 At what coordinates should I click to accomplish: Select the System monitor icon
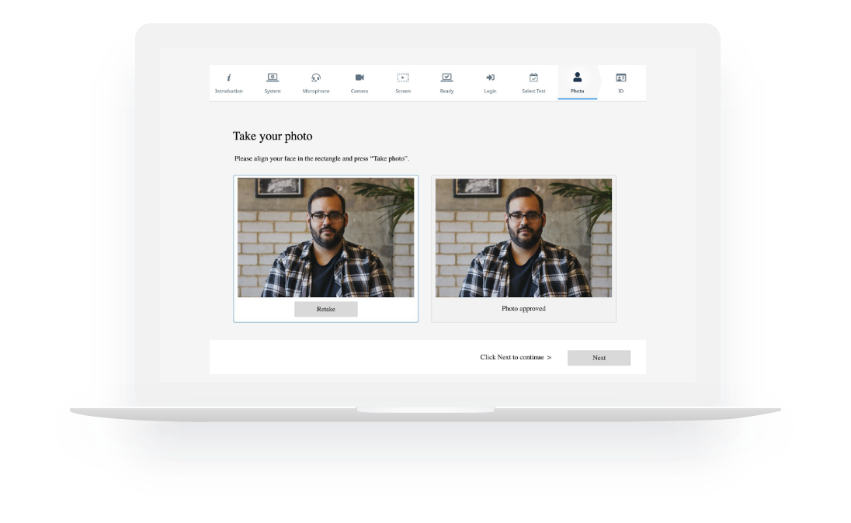coord(273,78)
